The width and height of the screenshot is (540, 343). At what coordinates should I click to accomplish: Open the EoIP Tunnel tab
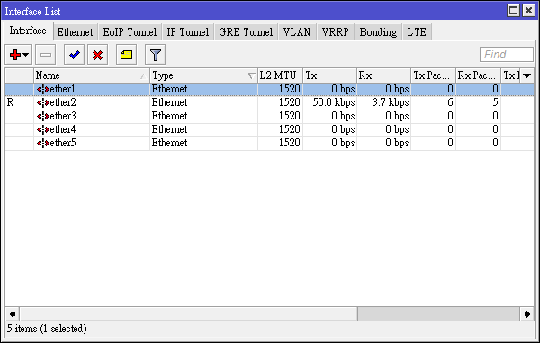(130, 32)
